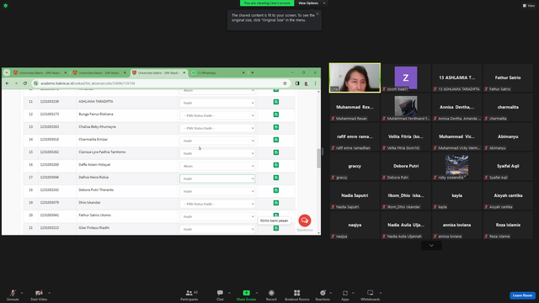Expand audio options arrow beside Unmute
The width and height of the screenshot is (539, 303).
[x=22, y=293]
